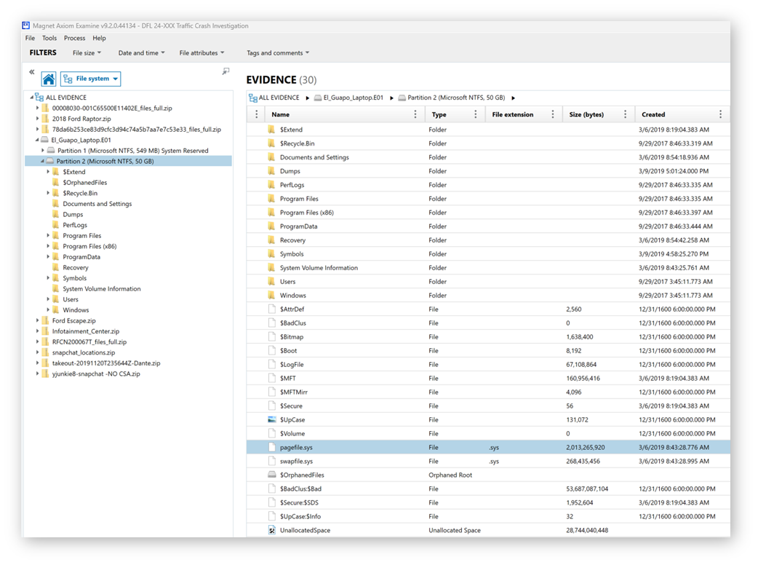Select yjunkie8-snapchat -NO CSA.zip in tree
758x565 pixels.
96,374
